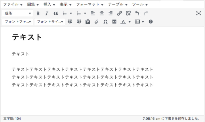Align text center
This screenshot has height=122, width=205.
click(102, 13)
